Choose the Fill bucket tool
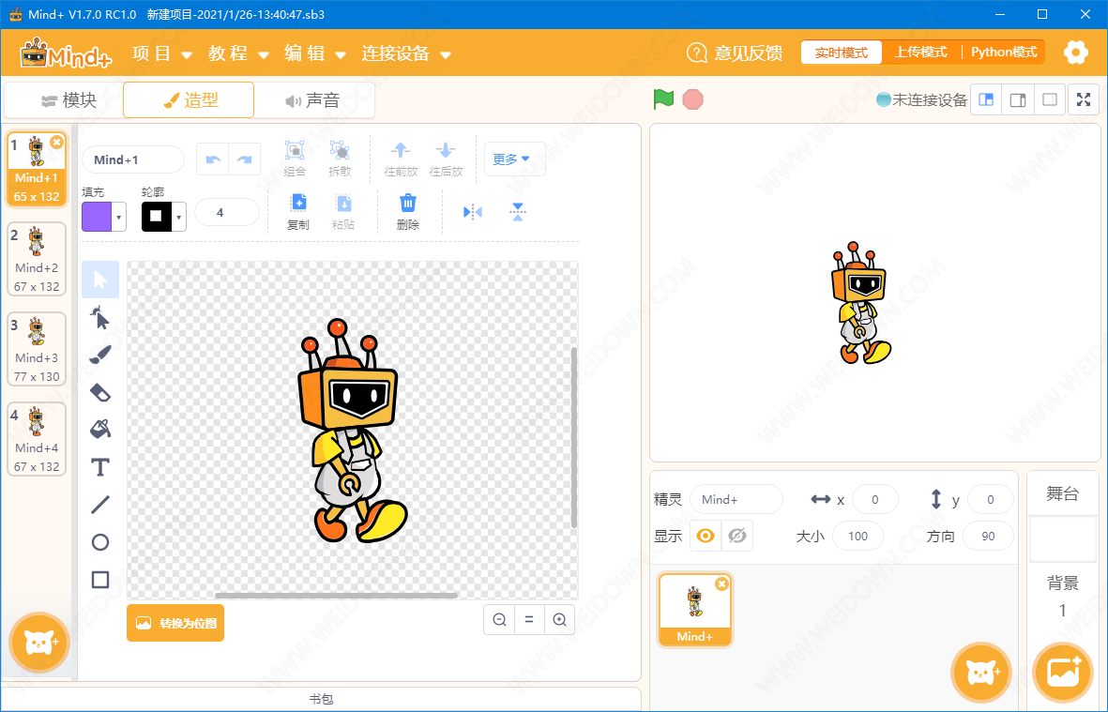The width and height of the screenshot is (1108, 712). (x=100, y=430)
